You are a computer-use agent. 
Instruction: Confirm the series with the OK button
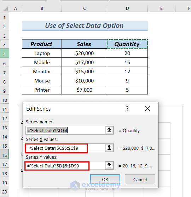(x=105, y=179)
